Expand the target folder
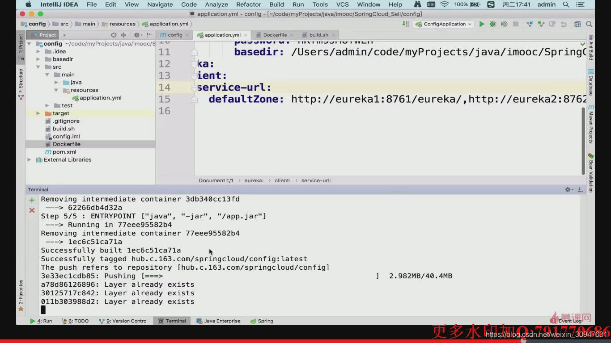 coord(38,113)
